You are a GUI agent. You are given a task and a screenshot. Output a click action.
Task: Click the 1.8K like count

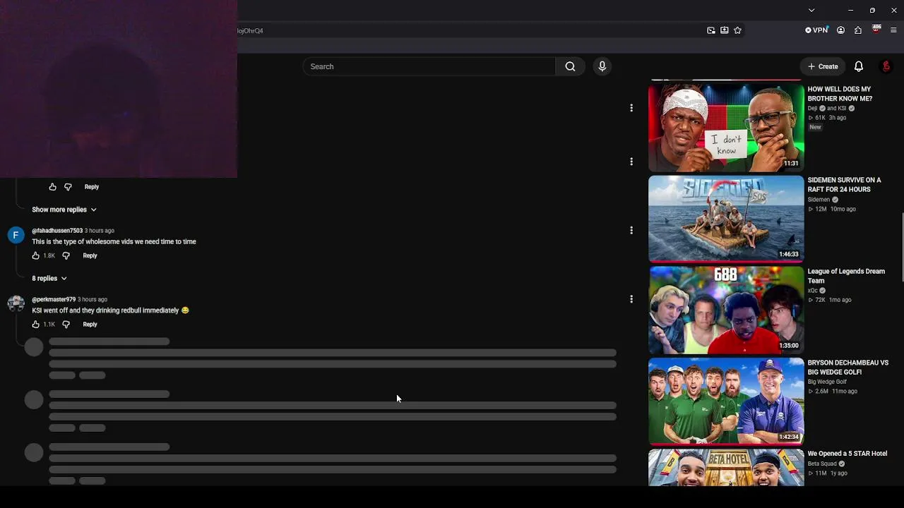pyautogui.click(x=49, y=255)
